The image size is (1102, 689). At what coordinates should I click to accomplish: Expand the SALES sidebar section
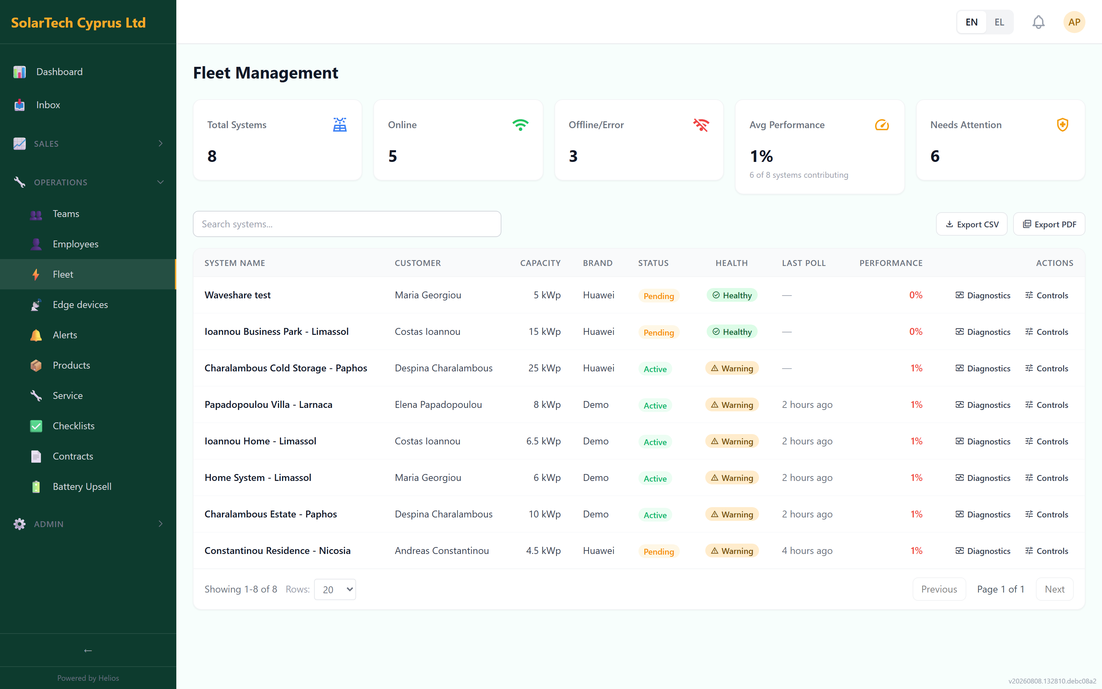coord(88,144)
